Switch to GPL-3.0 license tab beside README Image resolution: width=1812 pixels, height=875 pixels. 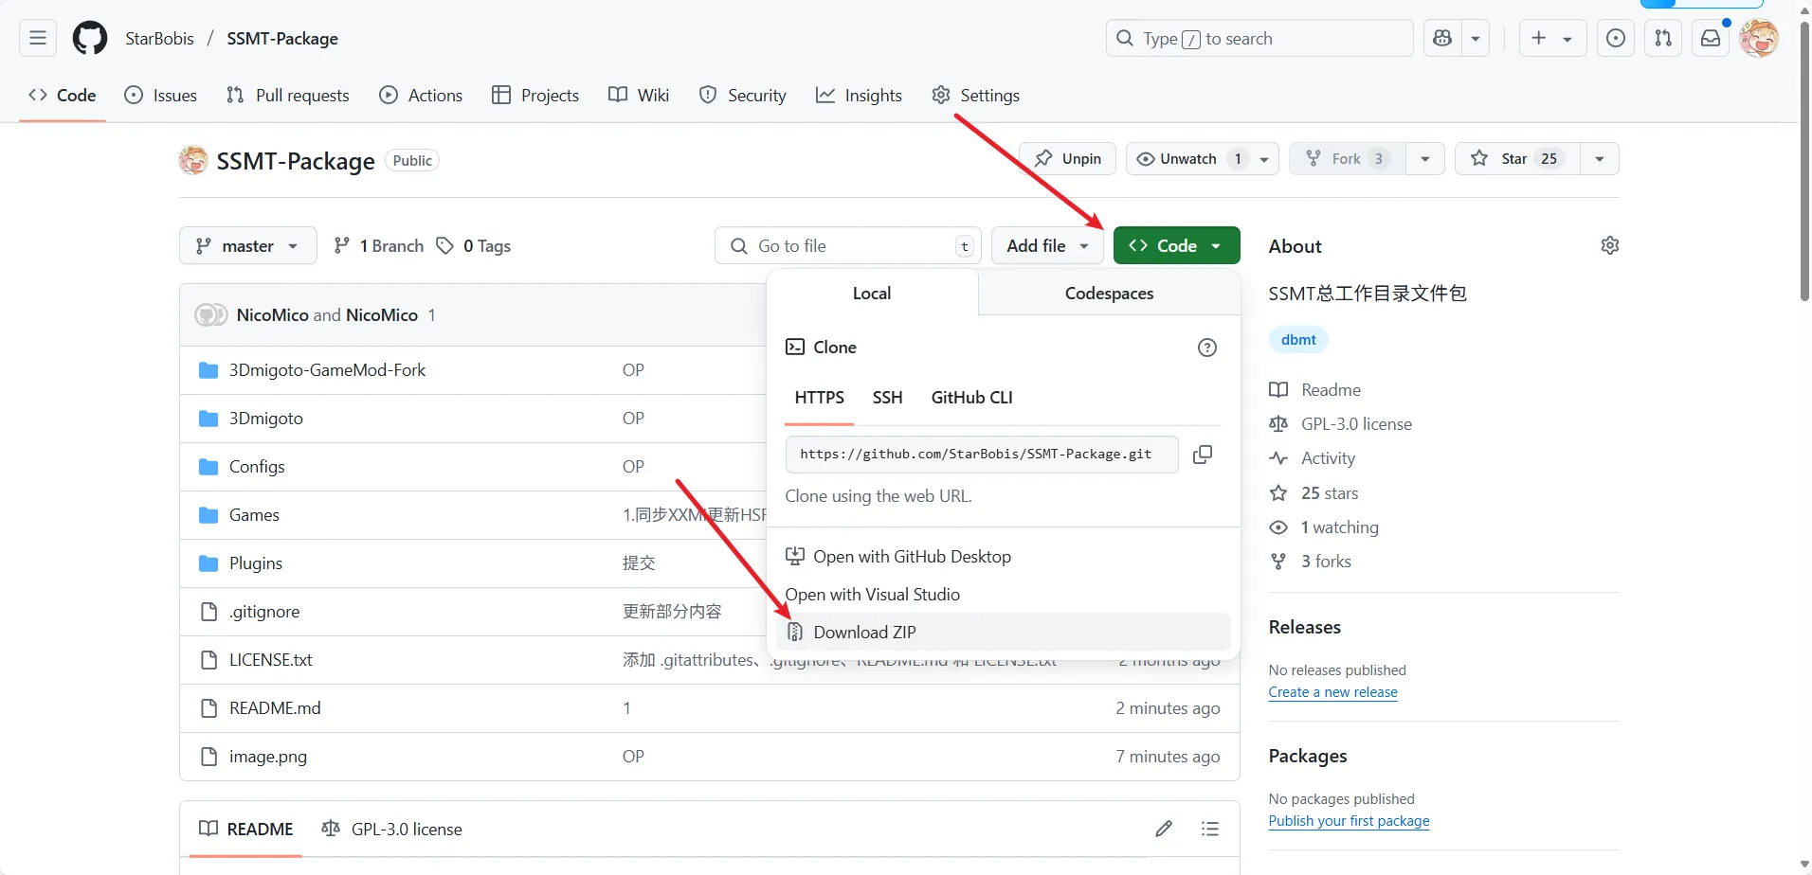pos(391,829)
